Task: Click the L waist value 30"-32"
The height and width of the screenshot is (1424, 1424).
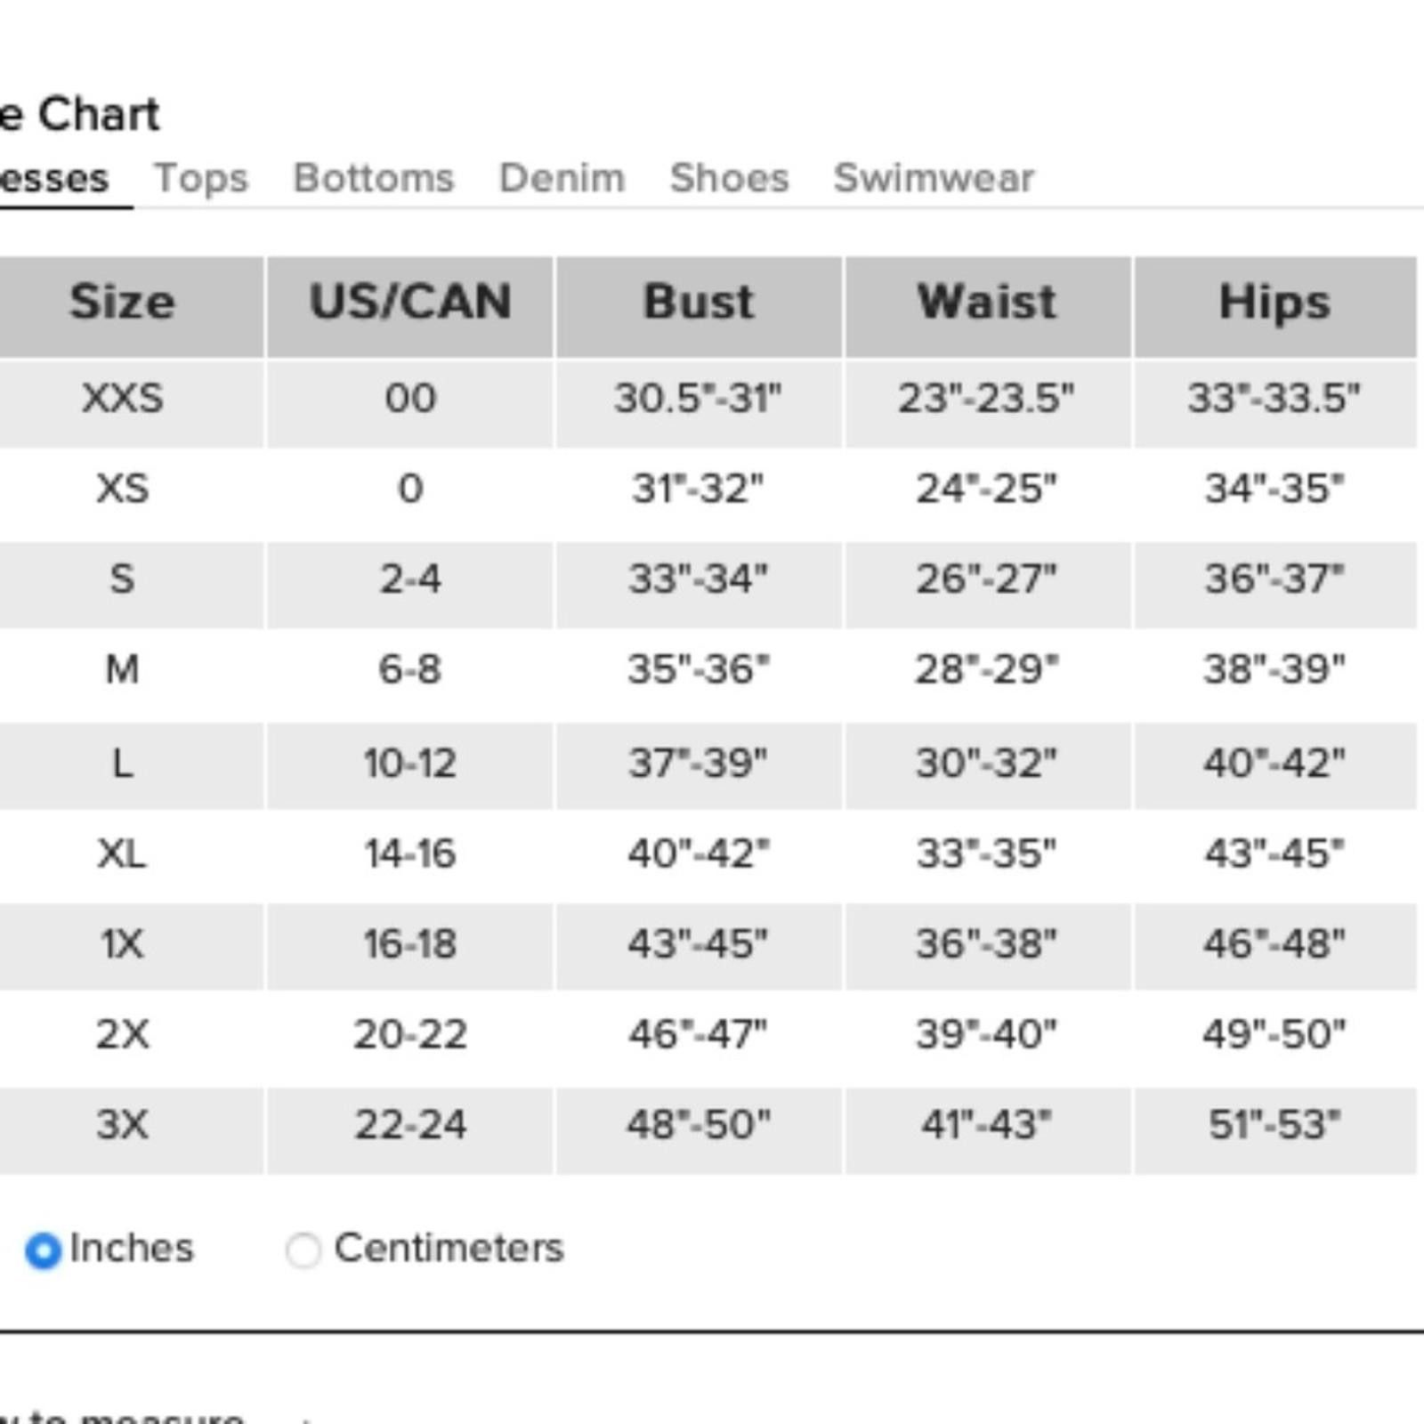Action: (987, 763)
